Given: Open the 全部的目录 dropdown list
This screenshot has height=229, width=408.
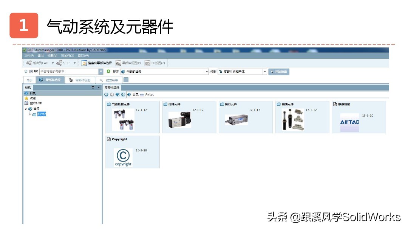Looking at the screenshot, I should click(x=206, y=72).
